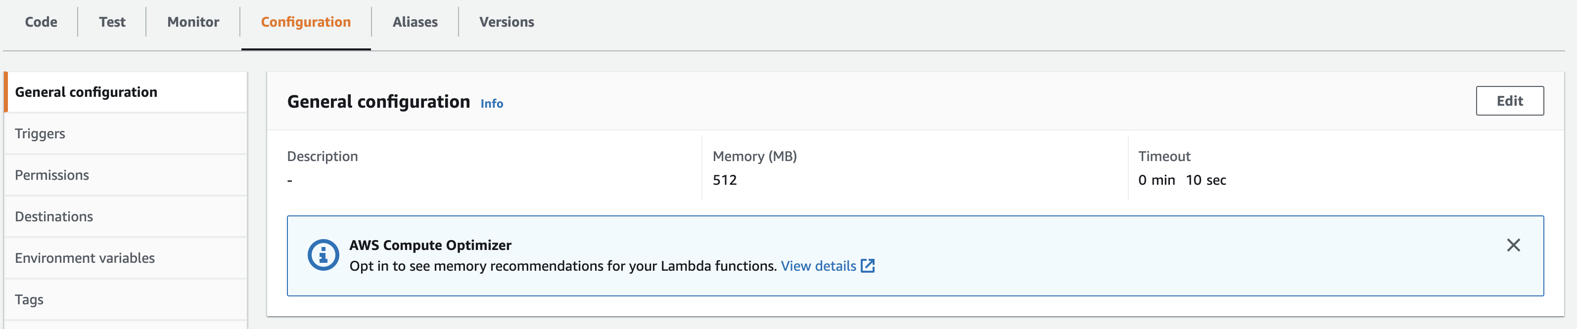The image size is (1577, 329).
Task: Select General configuration in the sidebar
Action: pyautogui.click(x=126, y=92)
